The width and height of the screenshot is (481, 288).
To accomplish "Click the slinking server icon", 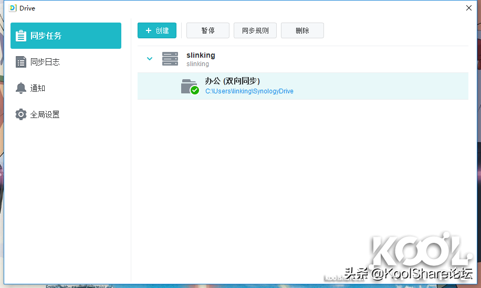I will click(170, 59).
